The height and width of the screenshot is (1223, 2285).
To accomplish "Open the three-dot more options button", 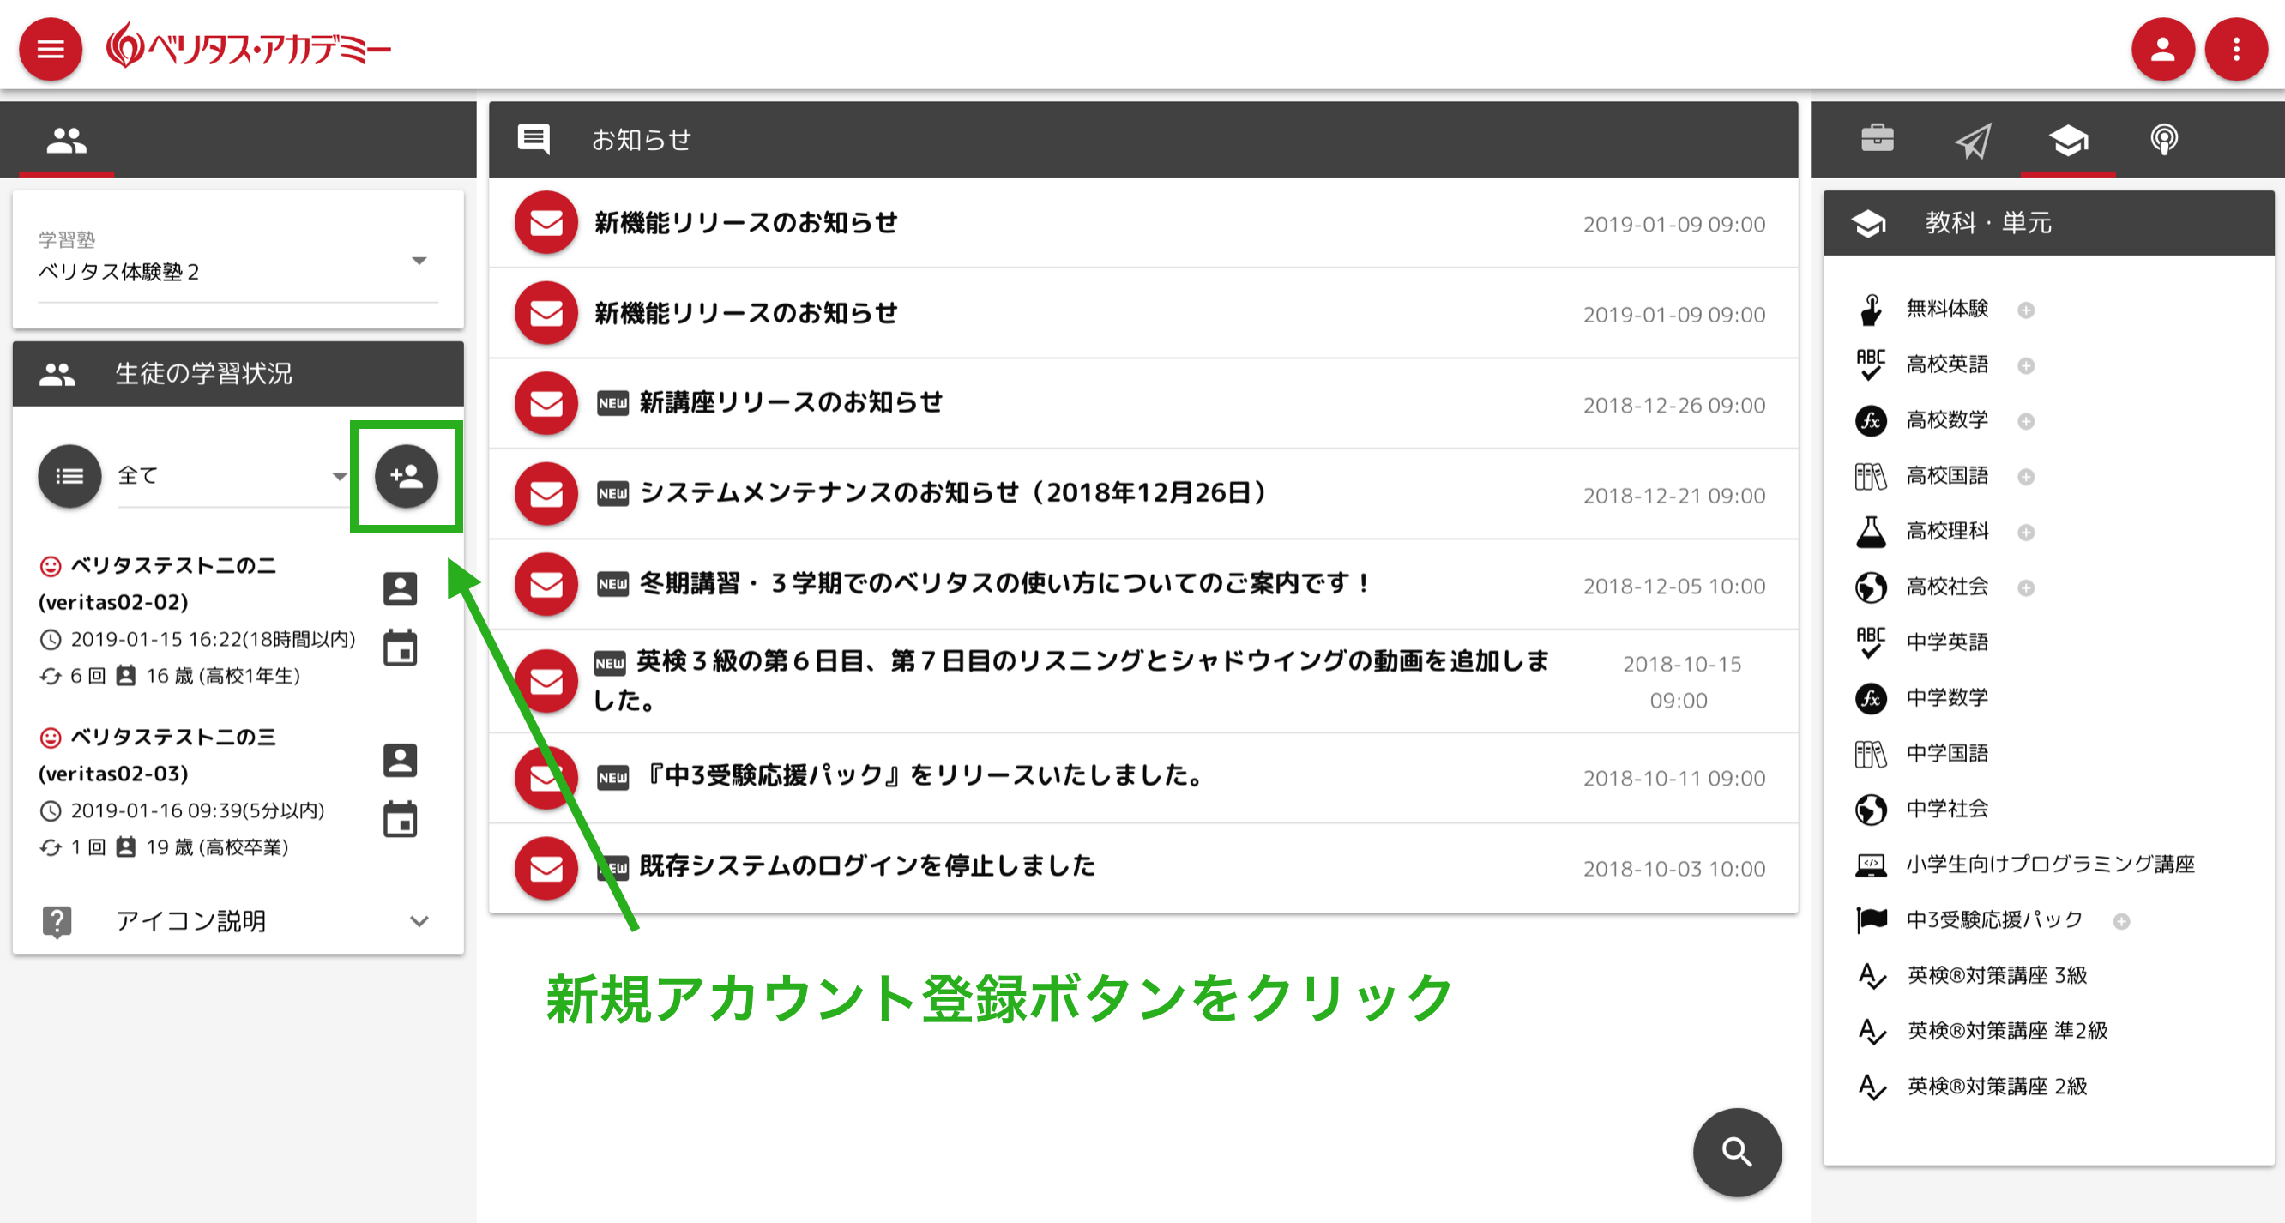I will tap(2236, 49).
